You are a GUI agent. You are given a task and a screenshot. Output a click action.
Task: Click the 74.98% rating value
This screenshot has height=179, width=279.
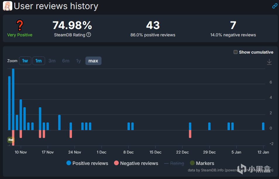(x=72, y=25)
